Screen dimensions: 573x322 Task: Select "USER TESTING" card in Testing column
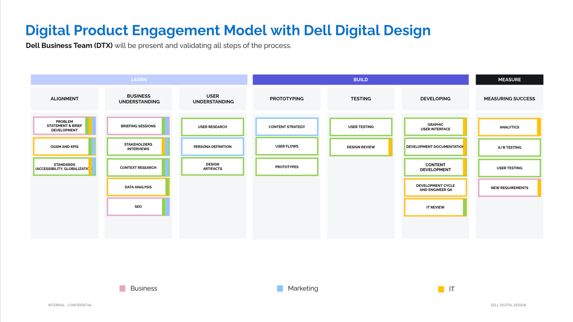tap(361, 127)
